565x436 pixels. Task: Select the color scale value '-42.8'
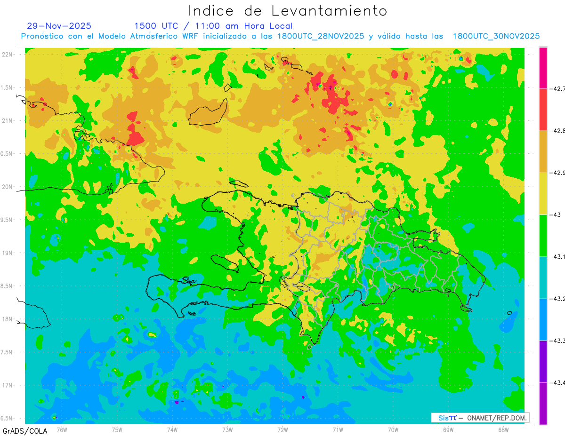point(557,131)
